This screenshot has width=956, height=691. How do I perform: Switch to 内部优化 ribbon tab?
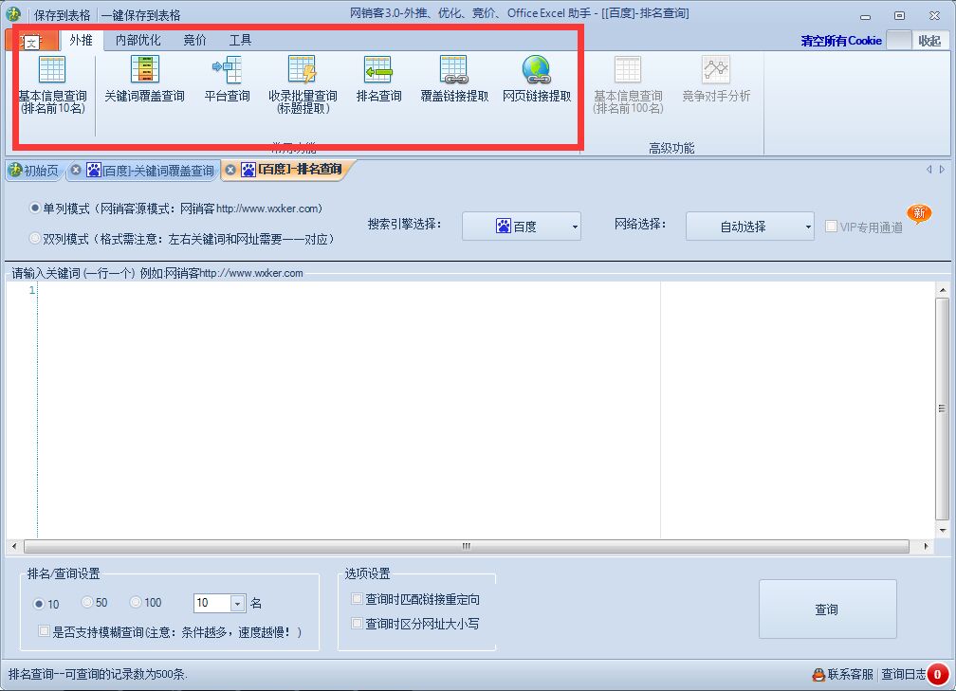[138, 40]
